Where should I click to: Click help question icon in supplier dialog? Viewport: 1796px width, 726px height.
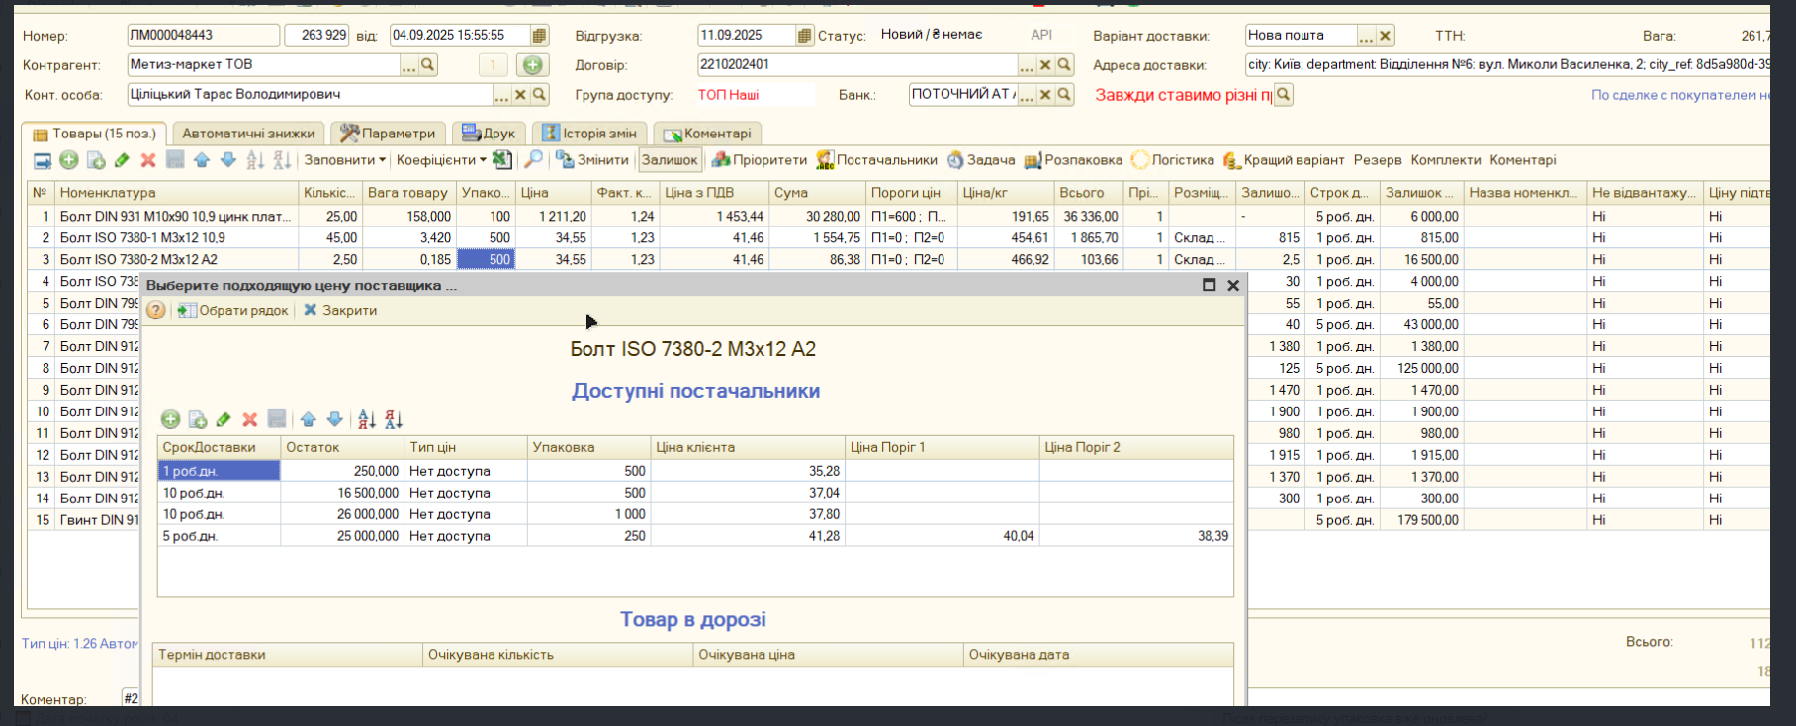click(x=156, y=311)
